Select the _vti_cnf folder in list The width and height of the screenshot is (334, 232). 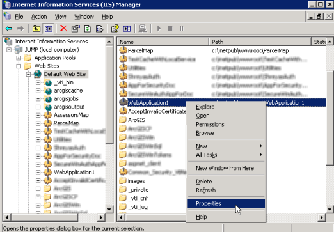[138, 198]
